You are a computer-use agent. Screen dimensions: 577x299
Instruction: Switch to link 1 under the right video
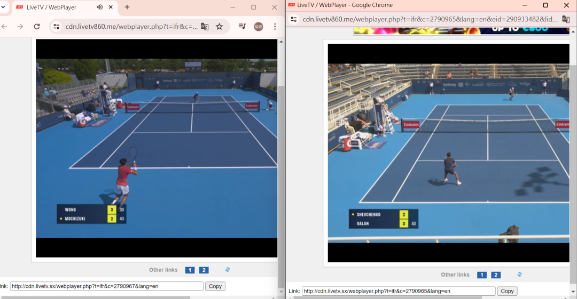(x=481, y=275)
